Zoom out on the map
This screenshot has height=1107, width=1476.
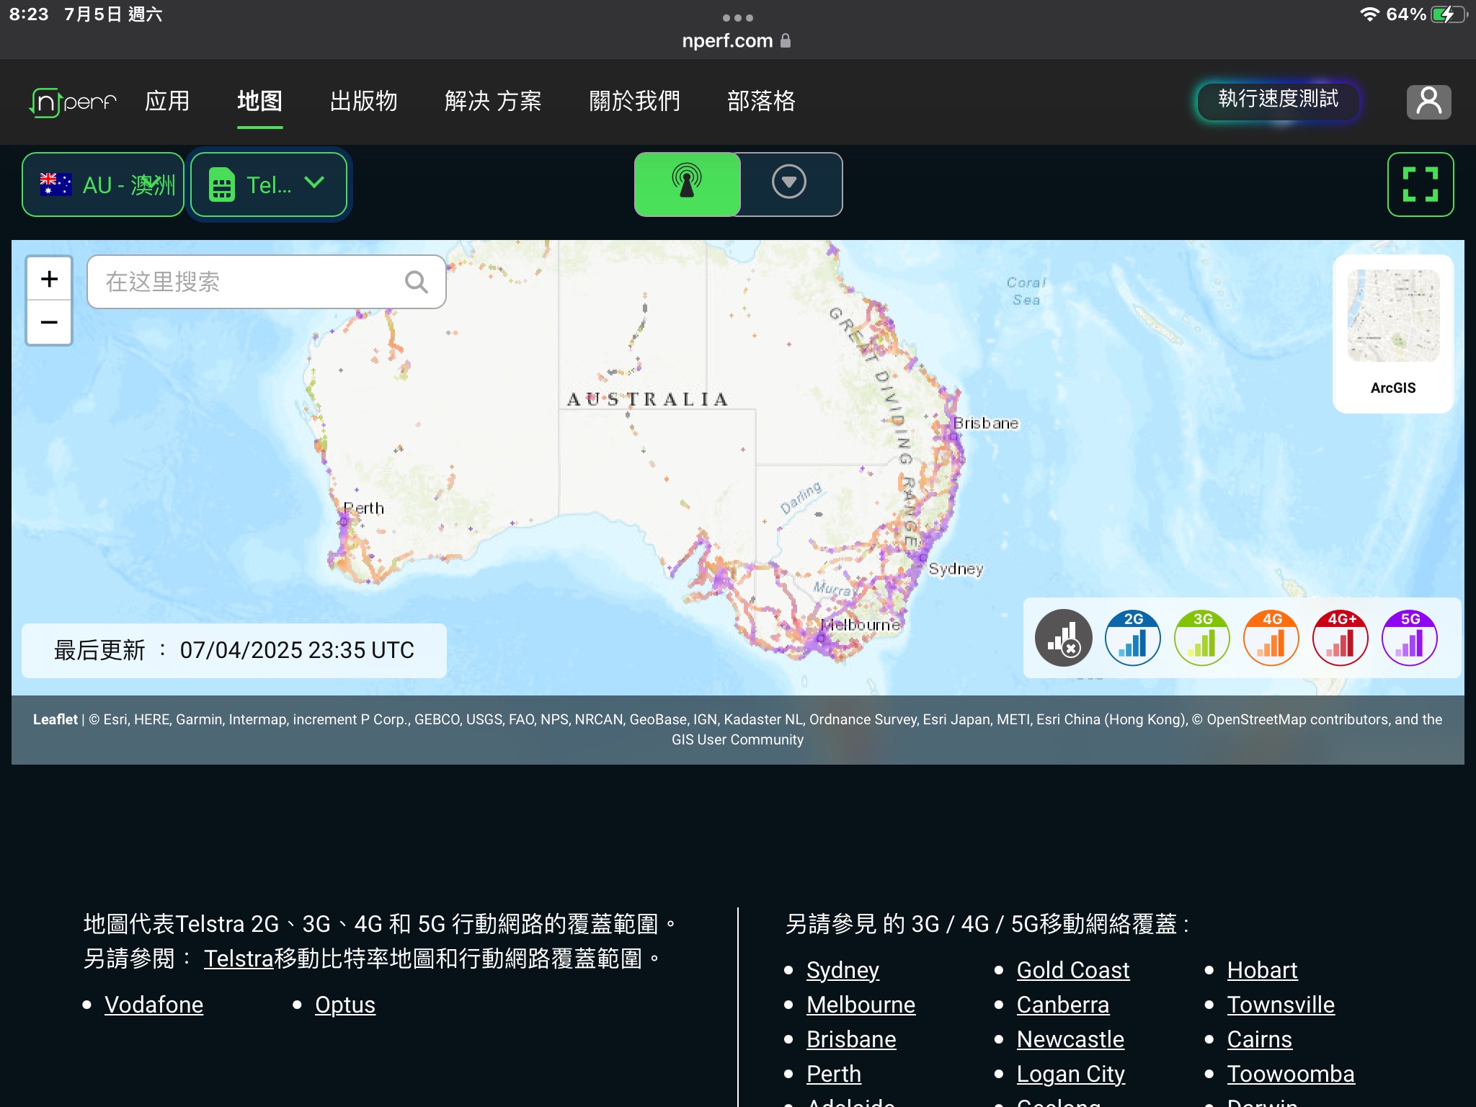tap(49, 322)
